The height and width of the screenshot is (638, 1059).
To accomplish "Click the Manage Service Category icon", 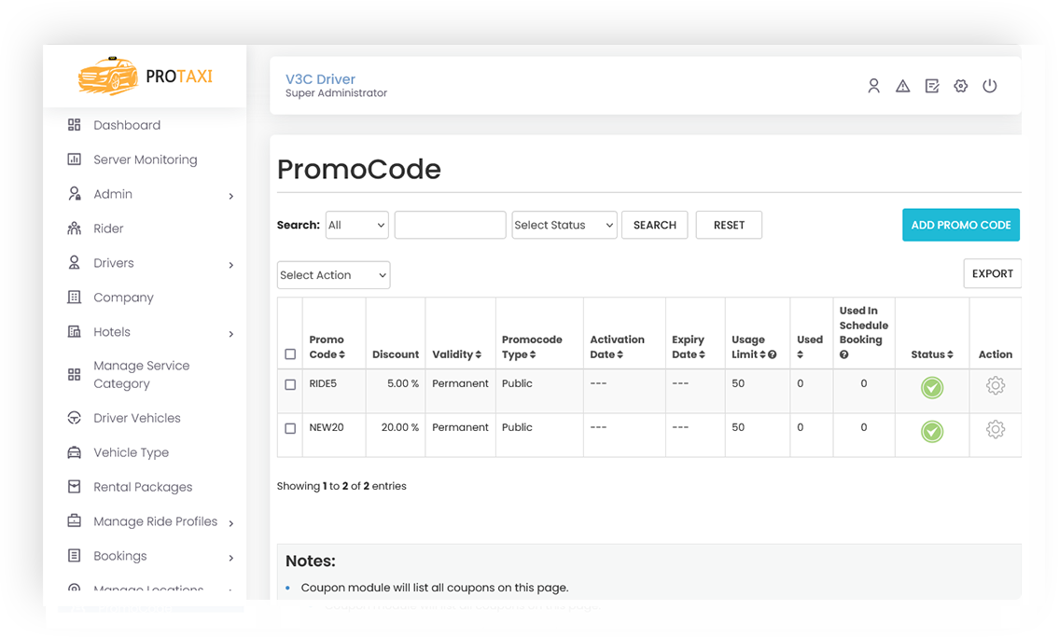I will (75, 375).
